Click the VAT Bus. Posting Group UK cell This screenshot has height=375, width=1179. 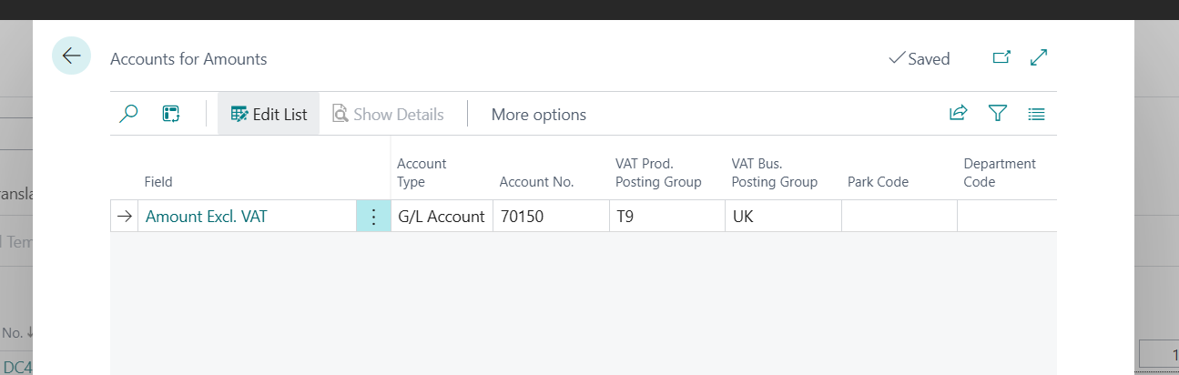click(x=782, y=217)
